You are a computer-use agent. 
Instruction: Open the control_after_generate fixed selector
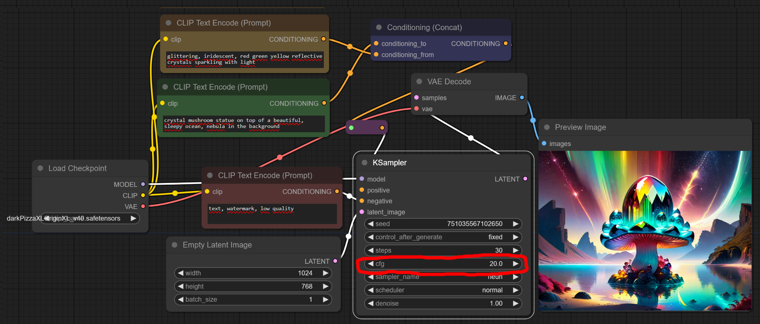coord(443,237)
